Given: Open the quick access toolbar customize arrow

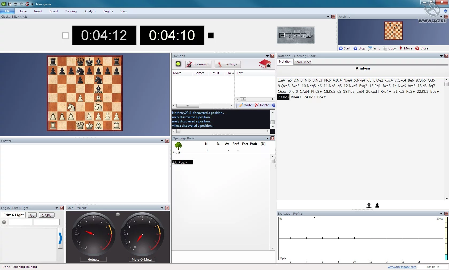Looking at the screenshot, I should [x=32, y=4].
